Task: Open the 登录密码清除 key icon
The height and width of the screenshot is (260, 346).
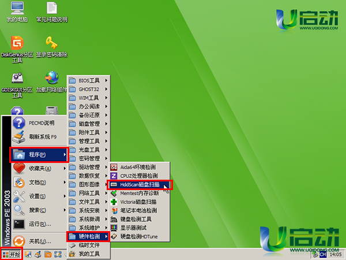Action: pos(52,47)
